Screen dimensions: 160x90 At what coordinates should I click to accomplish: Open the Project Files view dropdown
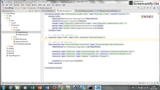(8, 11)
